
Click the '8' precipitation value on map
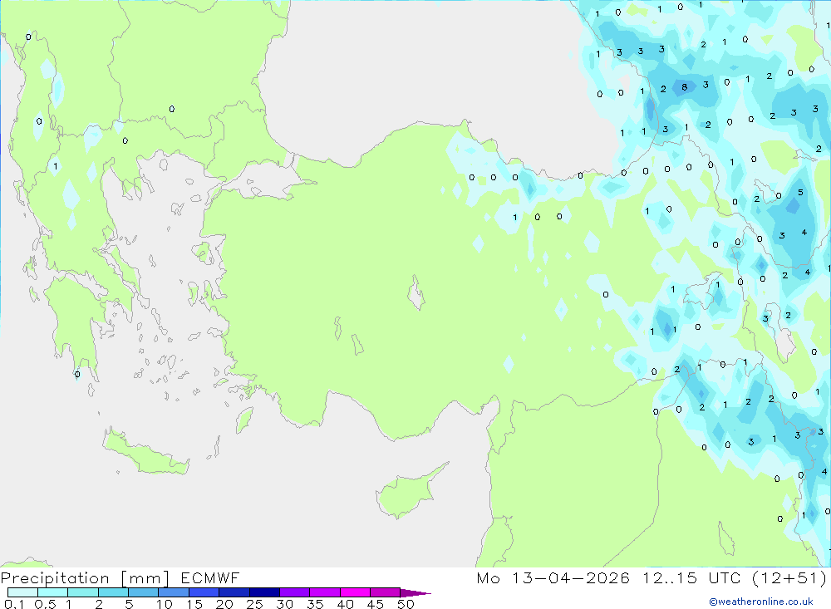tap(684, 87)
